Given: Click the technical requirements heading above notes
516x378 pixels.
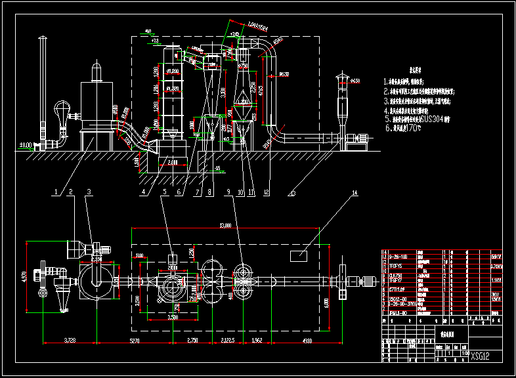Looking at the screenshot, I should (416, 70).
